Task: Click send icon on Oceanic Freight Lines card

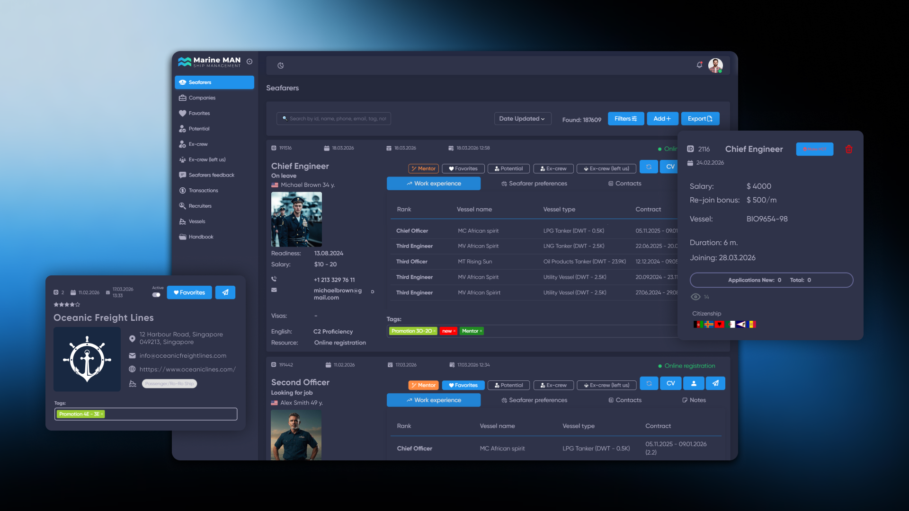Action: (x=225, y=292)
